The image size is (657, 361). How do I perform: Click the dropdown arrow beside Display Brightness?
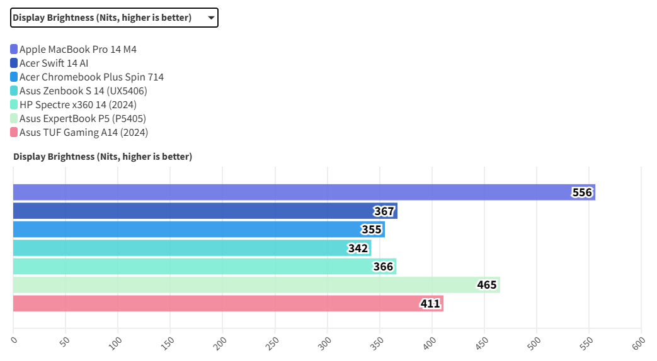tap(211, 18)
